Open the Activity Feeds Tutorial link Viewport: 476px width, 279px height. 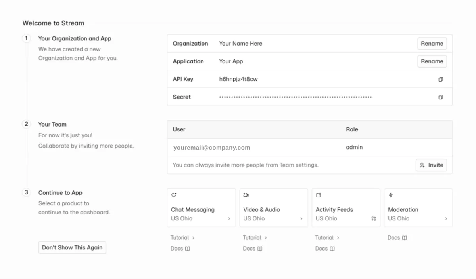327,238
